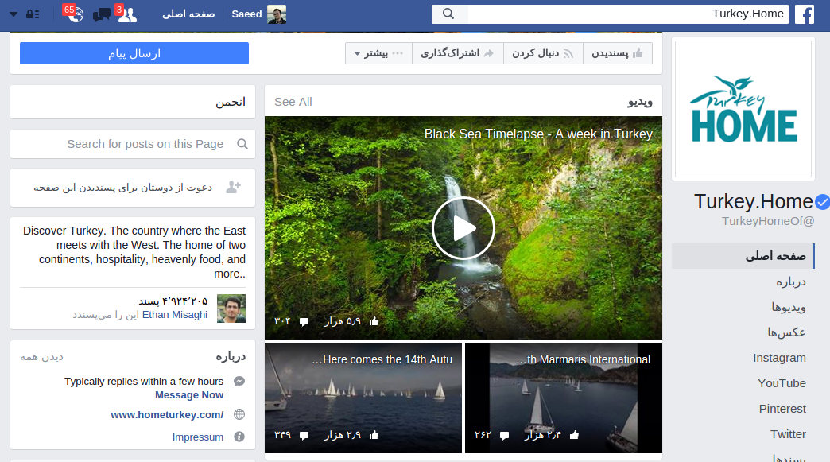Open the Pinterest sidebar tab

782,409
